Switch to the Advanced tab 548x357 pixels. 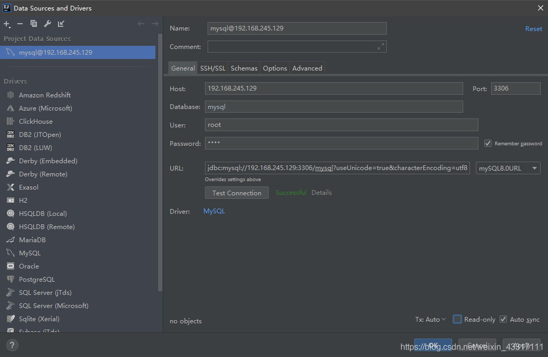[307, 68]
